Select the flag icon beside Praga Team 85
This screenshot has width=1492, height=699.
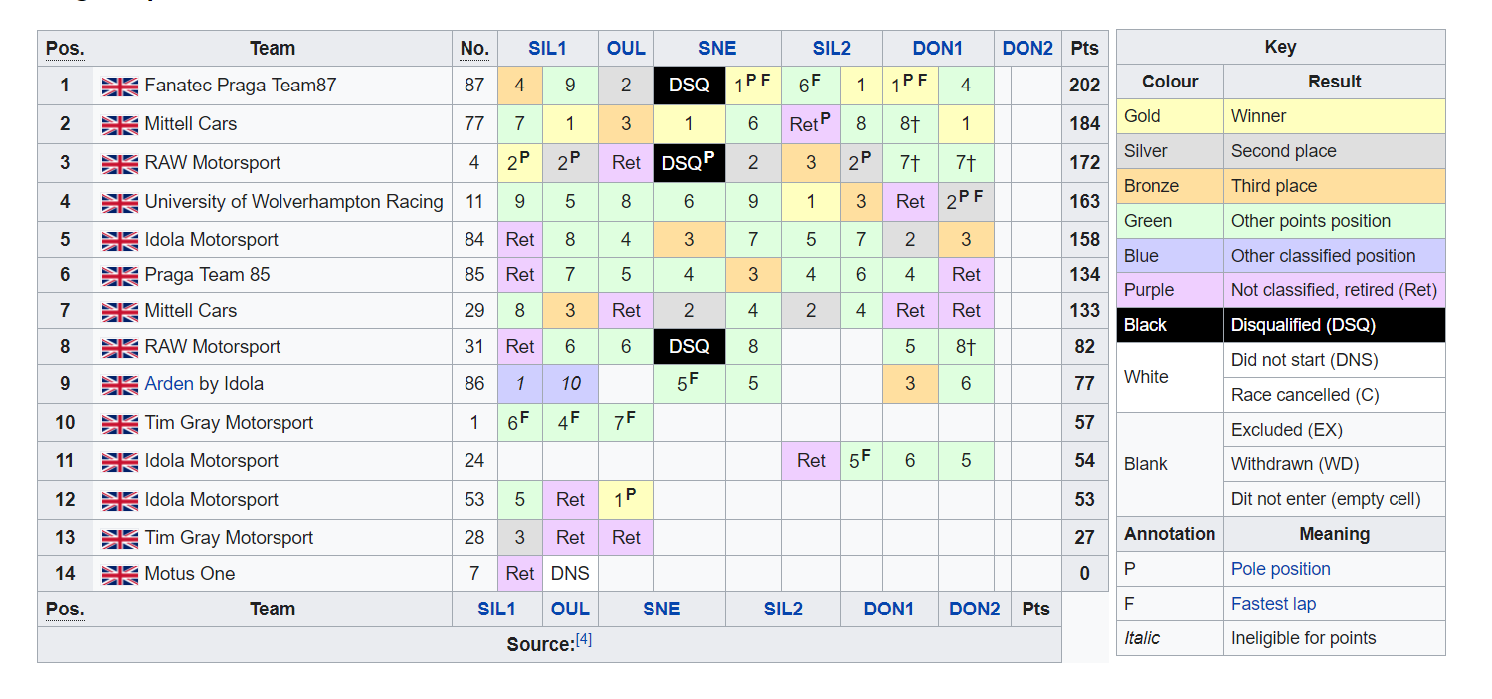[119, 276]
